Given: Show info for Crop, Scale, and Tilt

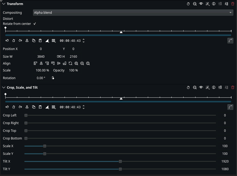Looking at the screenshot, I should click(x=214, y=87).
